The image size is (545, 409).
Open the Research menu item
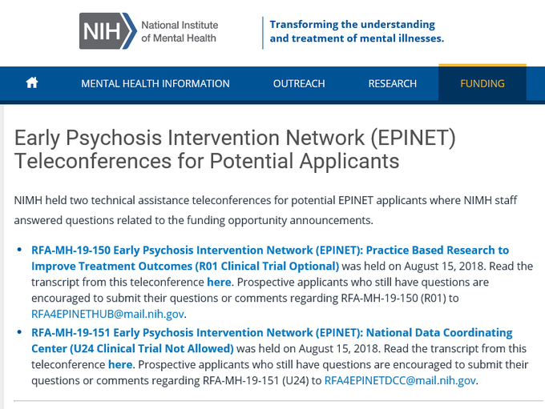pos(393,84)
